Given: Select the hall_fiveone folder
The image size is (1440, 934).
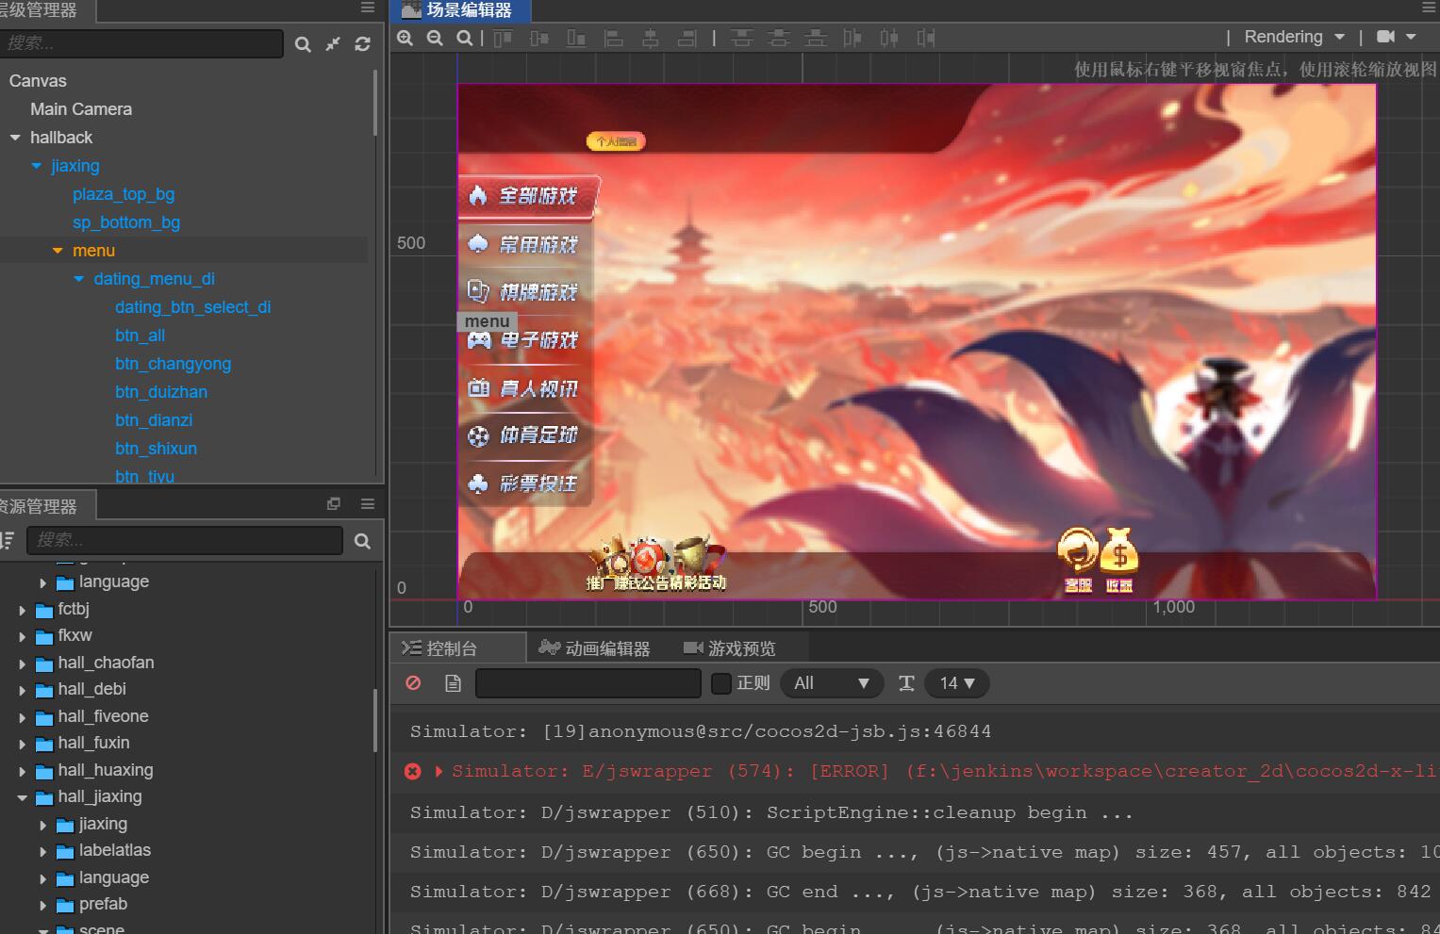Looking at the screenshot, I should tap(103, 716).
